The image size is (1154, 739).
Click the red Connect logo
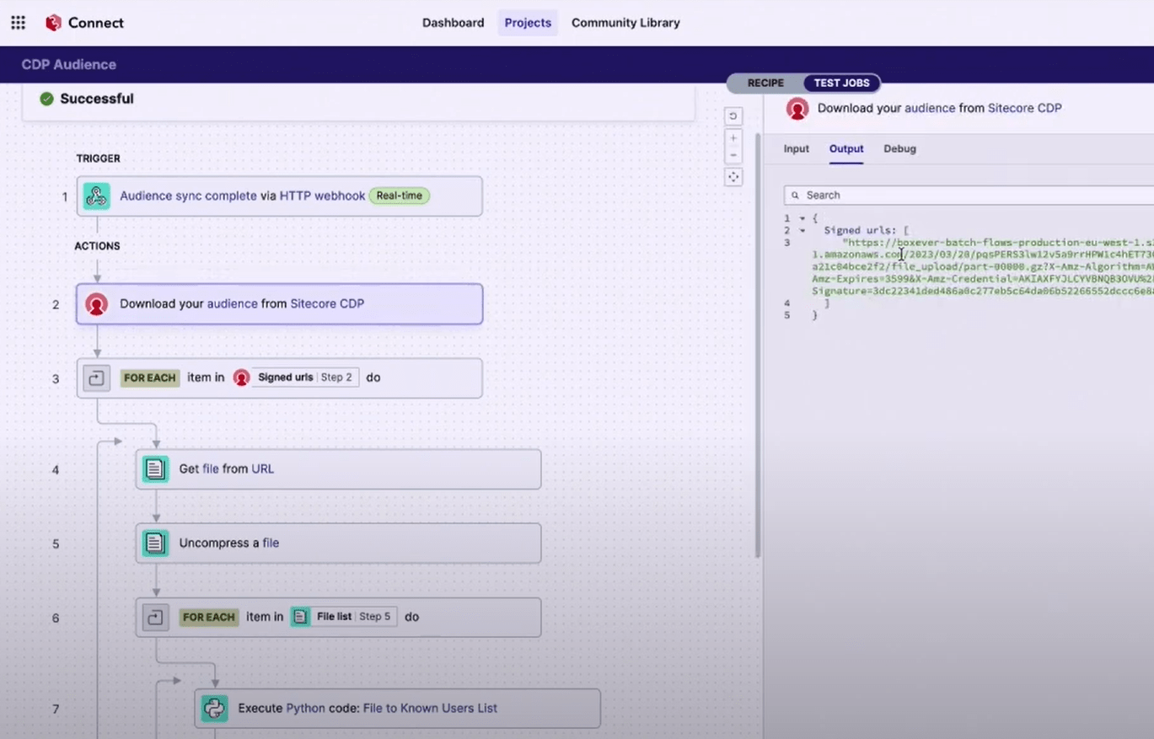click(54, 23)
